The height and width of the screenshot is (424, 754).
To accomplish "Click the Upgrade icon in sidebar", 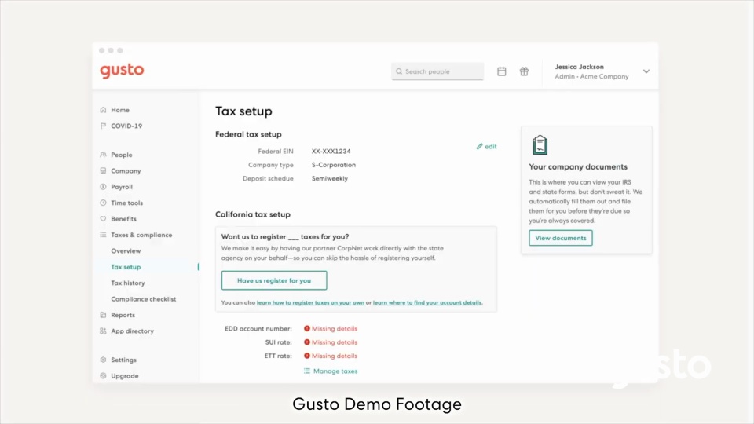I will (x=103, y=376).
